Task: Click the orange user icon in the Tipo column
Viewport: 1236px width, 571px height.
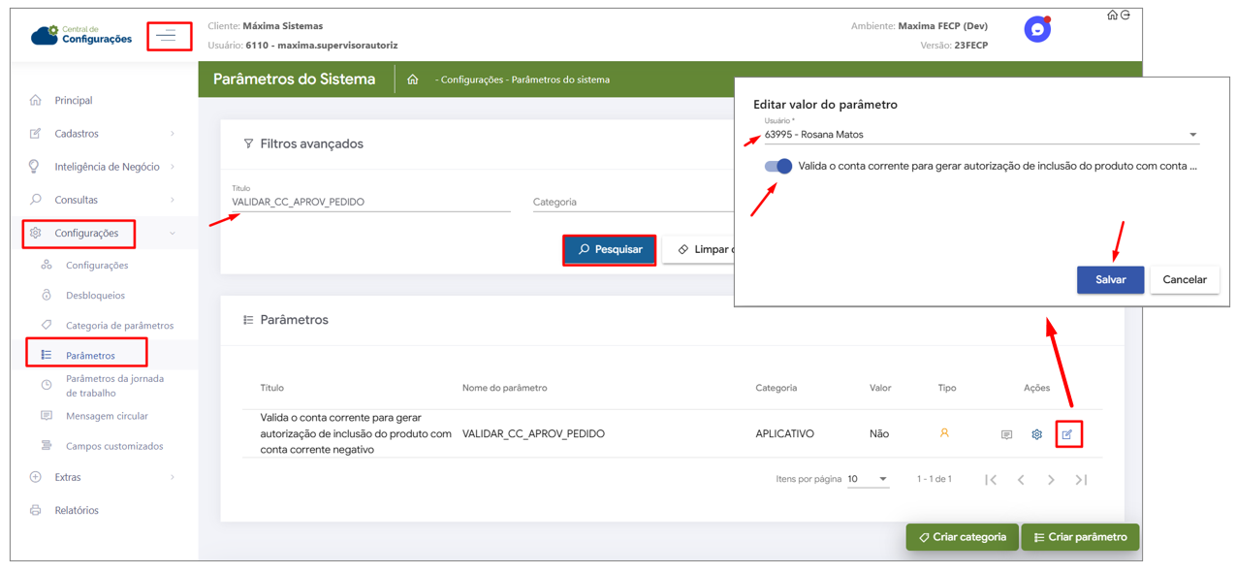Action: click(944, 433)
